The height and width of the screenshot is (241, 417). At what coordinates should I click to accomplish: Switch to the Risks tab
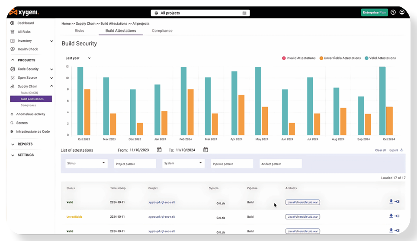(x=80, y=31)
